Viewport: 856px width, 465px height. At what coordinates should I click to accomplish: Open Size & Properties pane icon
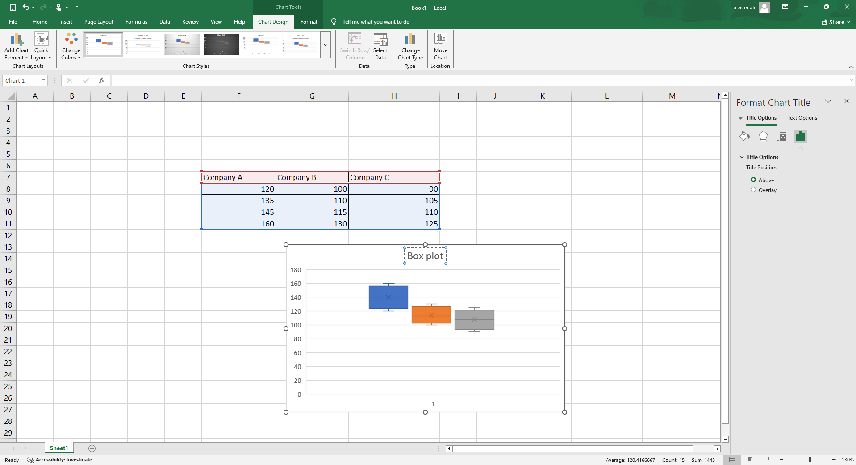click(782, 136)
